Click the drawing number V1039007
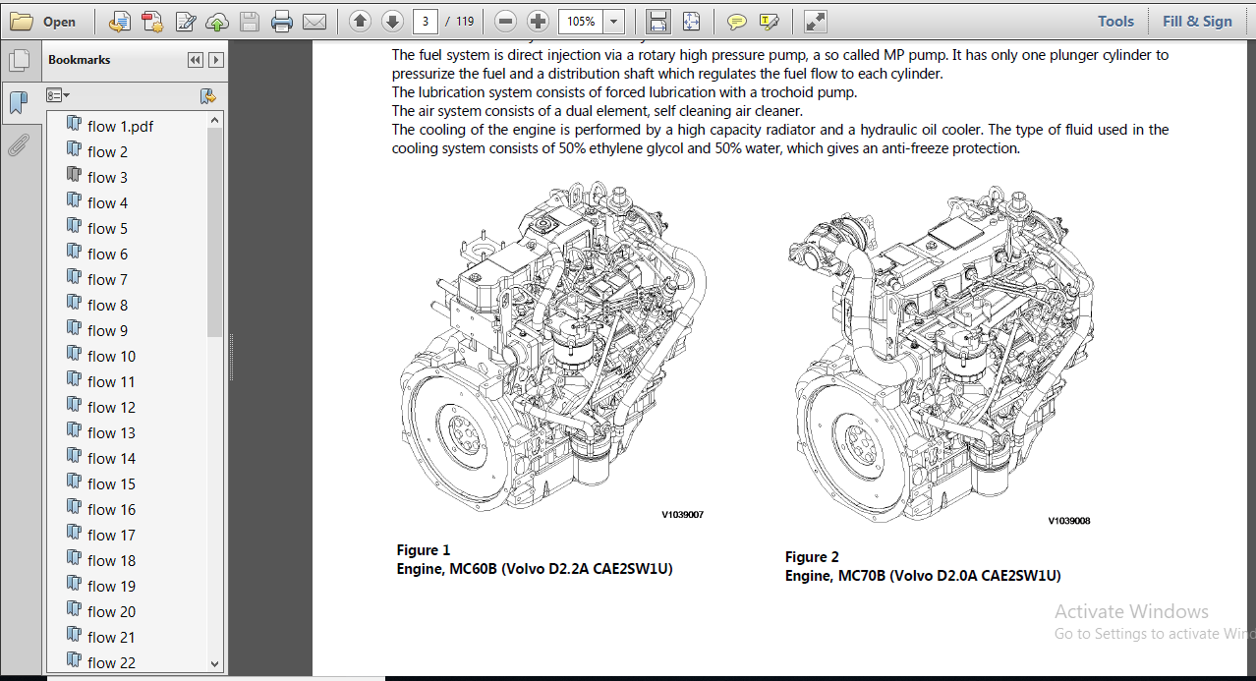1256x681 pixels. (682, 514)
